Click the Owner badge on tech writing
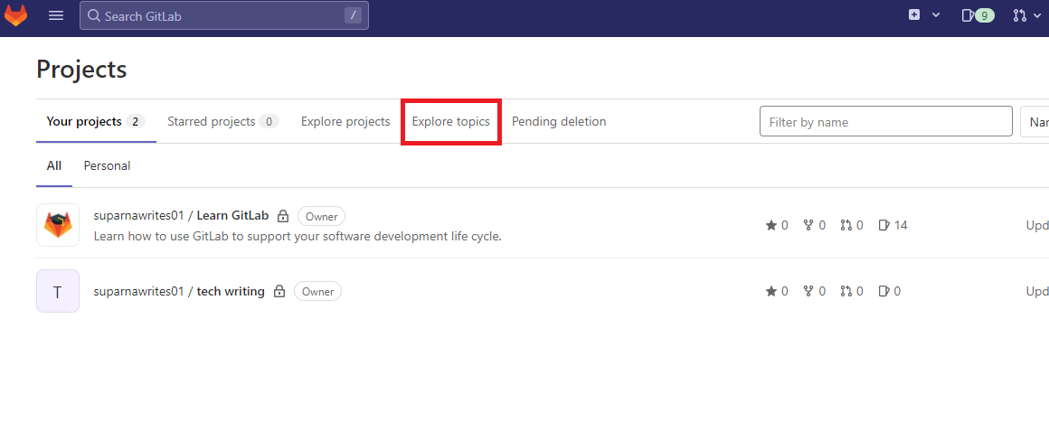This screenshot has width=1049, height=441. [x=317, y=291]
